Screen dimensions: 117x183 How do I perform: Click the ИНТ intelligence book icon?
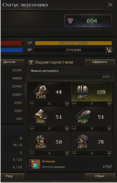[x=83, y=92]
